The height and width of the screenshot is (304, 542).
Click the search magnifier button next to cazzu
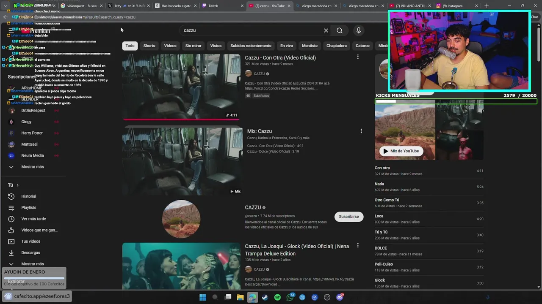click(x=340, y=30)
